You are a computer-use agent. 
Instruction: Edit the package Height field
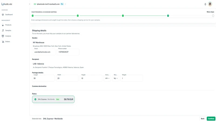click(x=91, y=78)
